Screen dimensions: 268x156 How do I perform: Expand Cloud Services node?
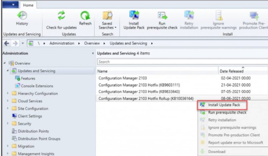click(8, 101)
